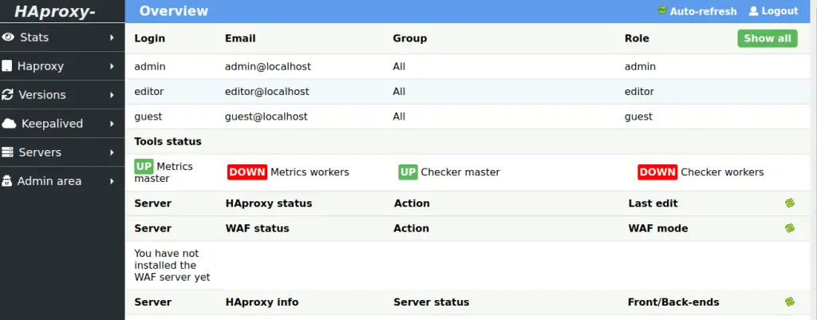Screen dimensions: 817x320
Task: Click the Login column header
Action: point(149,38)
